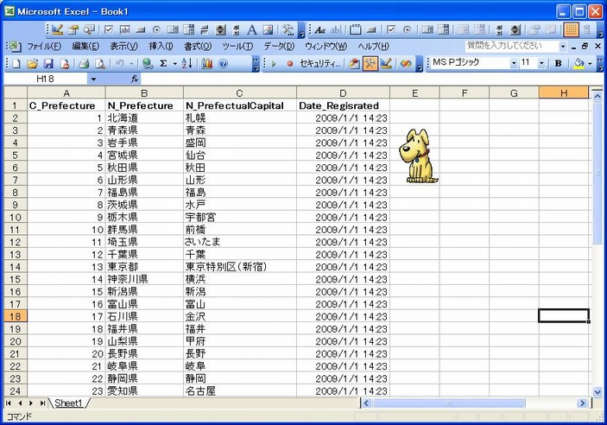607x425 pixels.
Task: Toggle Design Mode in Control Toolbox toolbar
Action: pos(57,30)
